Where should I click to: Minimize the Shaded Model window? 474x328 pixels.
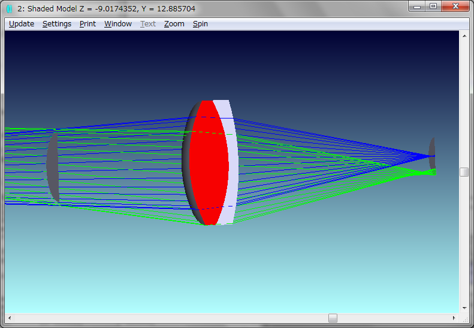point(417,6)
